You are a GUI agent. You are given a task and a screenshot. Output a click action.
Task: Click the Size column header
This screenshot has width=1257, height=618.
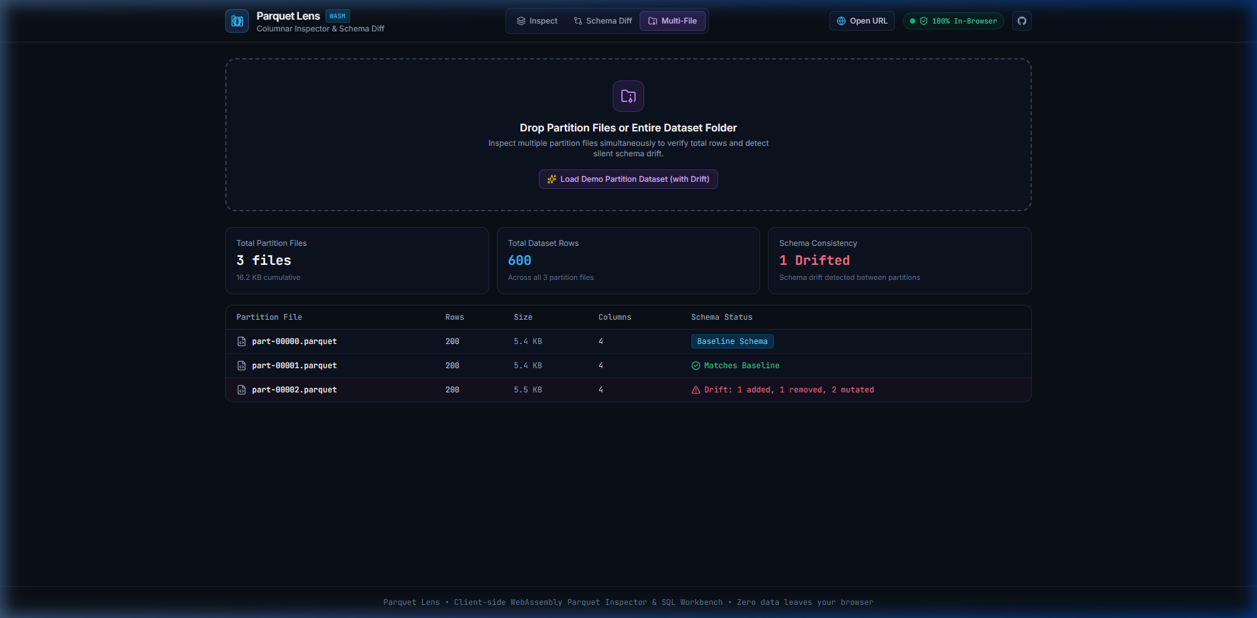point(523,317)
